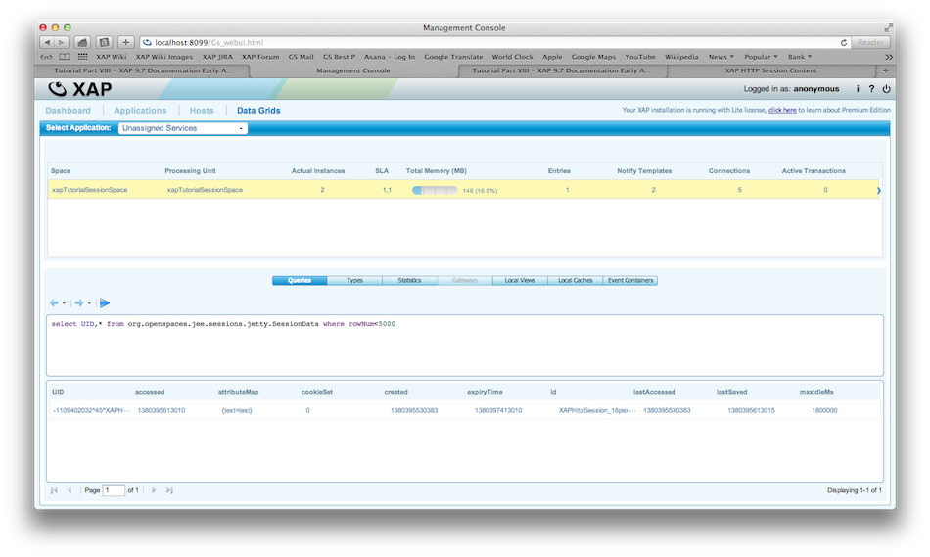Click Total Memory usage progress bar
The image size is (930, 557).
pos(435,191)
